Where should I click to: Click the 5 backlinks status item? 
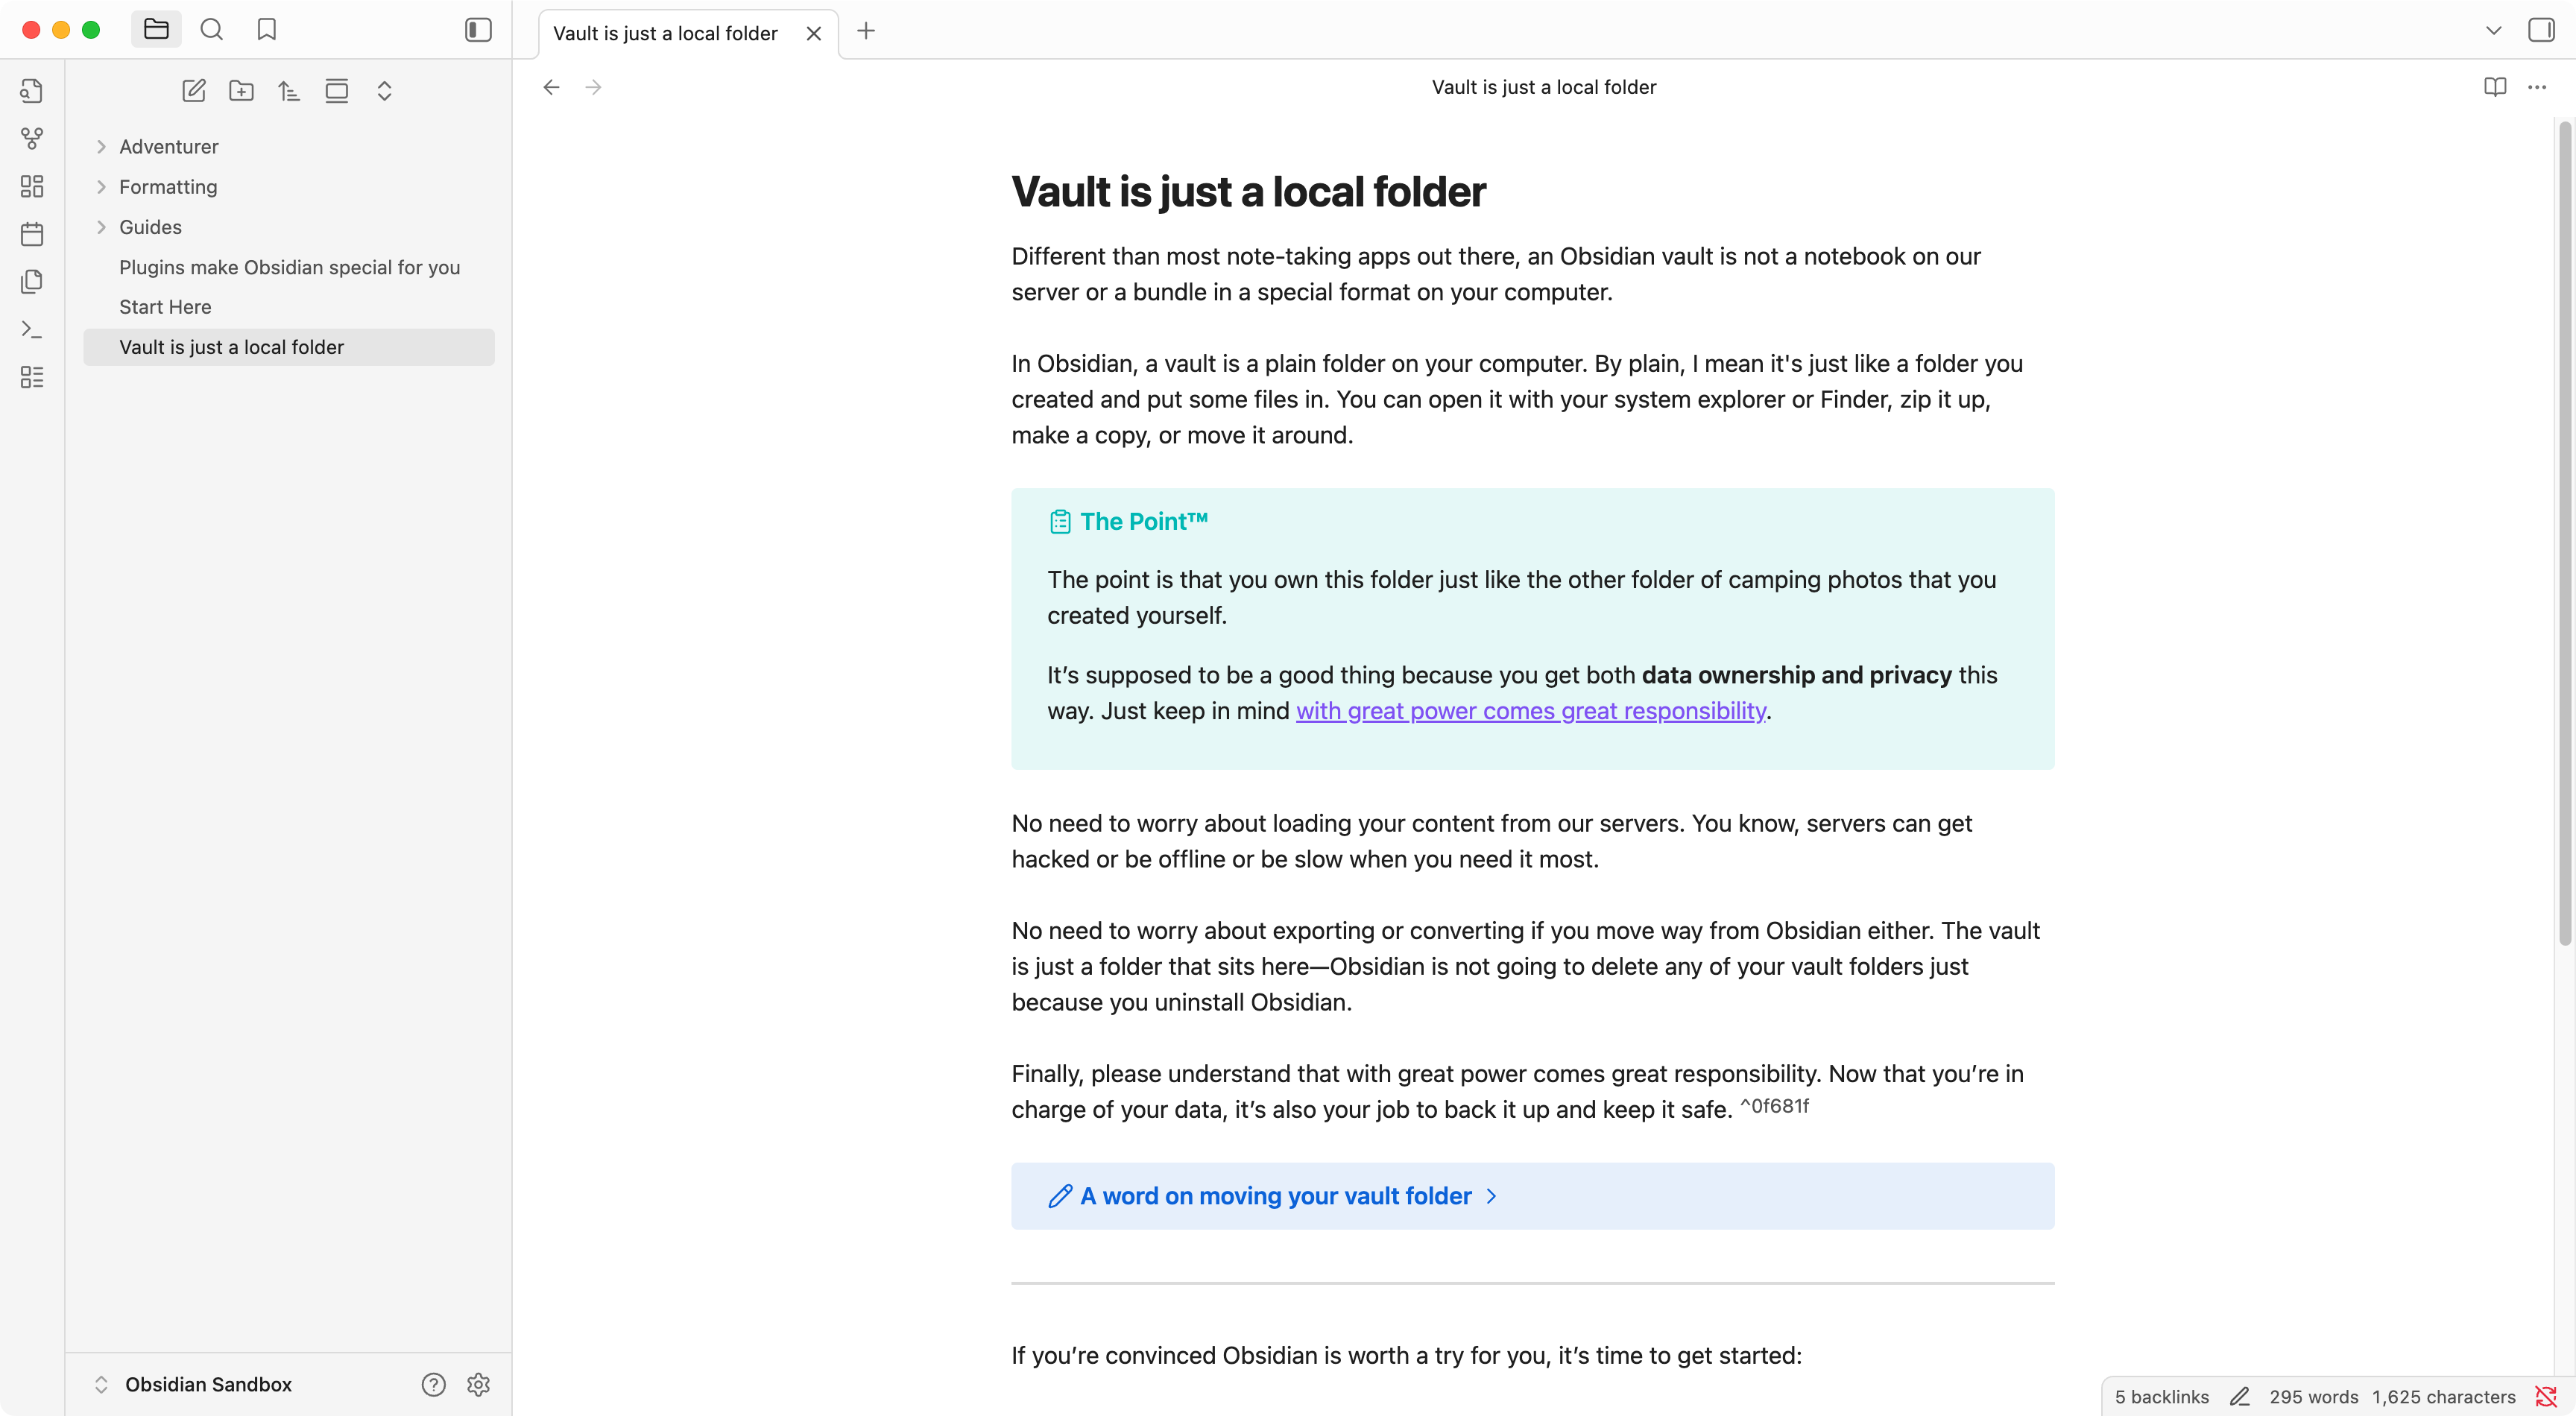tap(2161, 1397)
